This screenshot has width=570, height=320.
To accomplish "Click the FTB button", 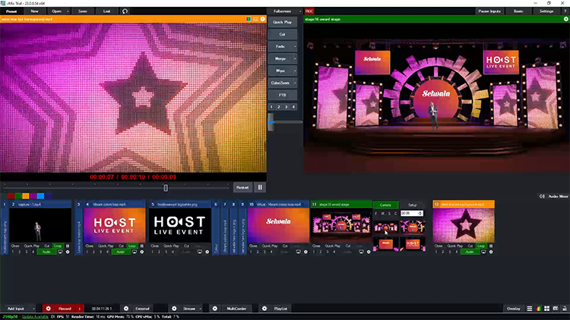I will [284, 94].
